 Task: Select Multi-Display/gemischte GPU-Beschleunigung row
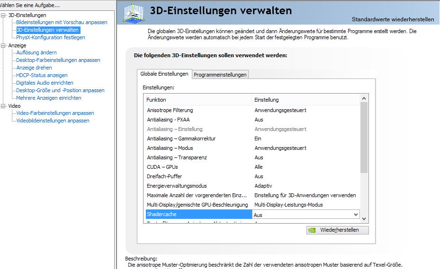point(252,205)
